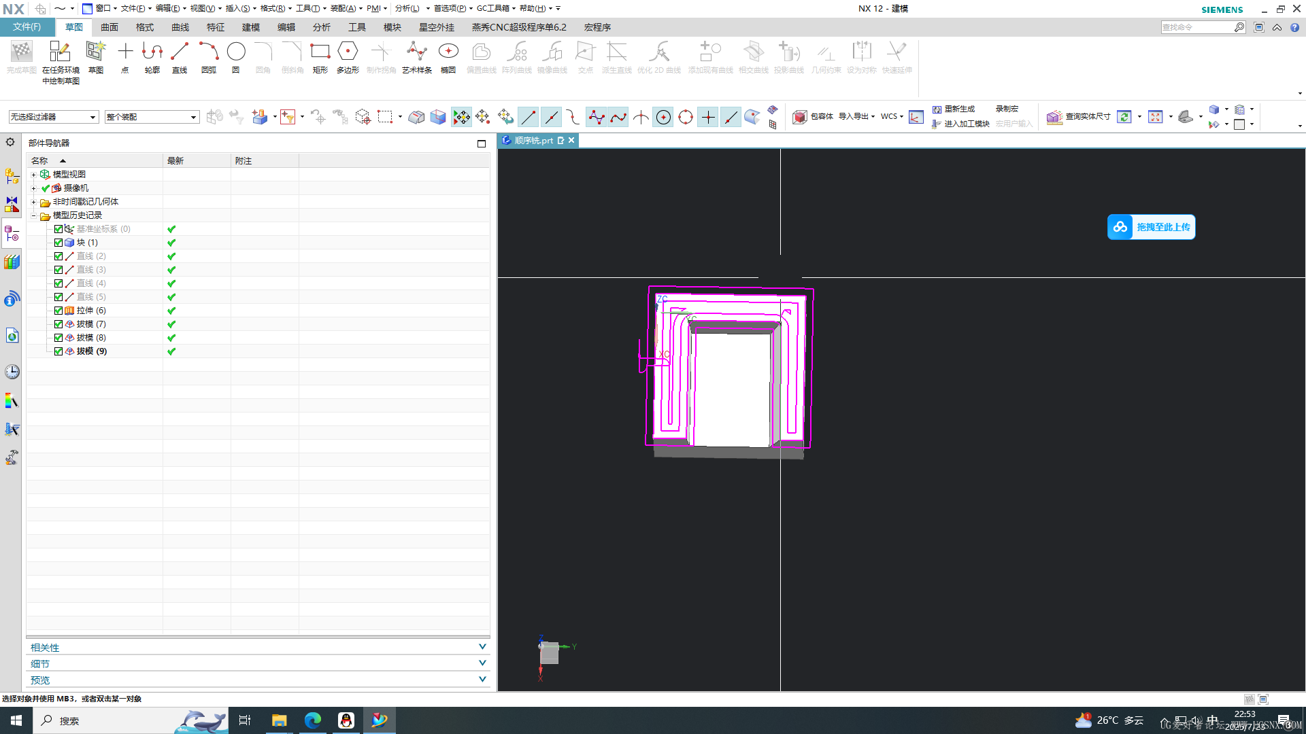Open the Part Navigator sidebar icon

point(12,234)
